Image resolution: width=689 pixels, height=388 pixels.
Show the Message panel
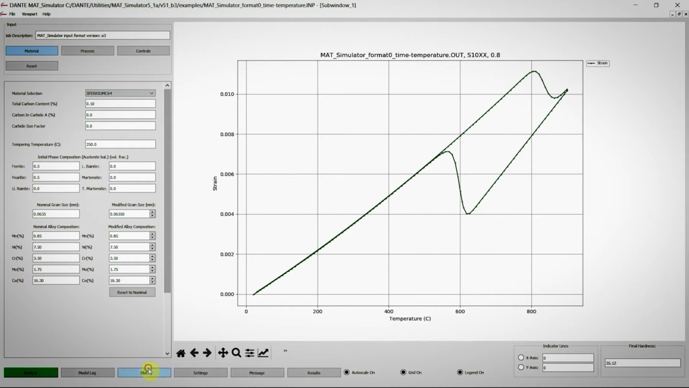tap(257, 372)
